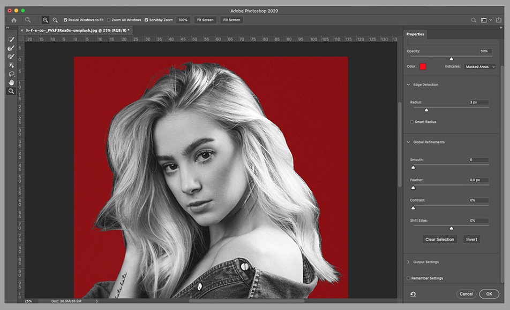Viewport: 510px width, 310px height.
Task: Uncheck Resize Windows to Fit
Action: point(65,20)
